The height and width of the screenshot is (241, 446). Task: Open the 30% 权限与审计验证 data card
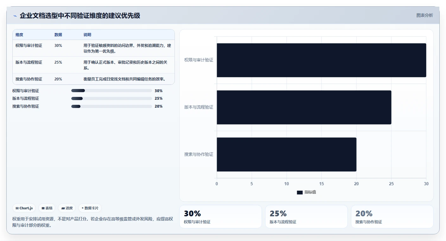(220, 217)
